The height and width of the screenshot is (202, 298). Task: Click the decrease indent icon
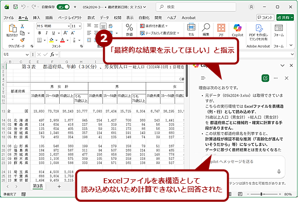(89, 40)
